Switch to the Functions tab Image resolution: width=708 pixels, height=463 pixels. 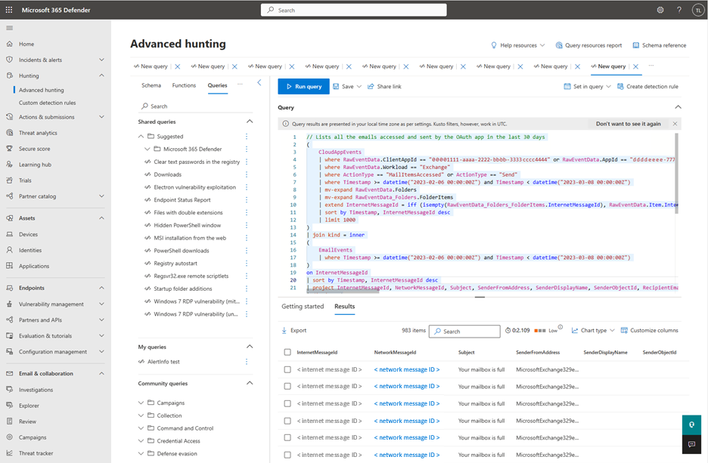[x=184, y=85]
